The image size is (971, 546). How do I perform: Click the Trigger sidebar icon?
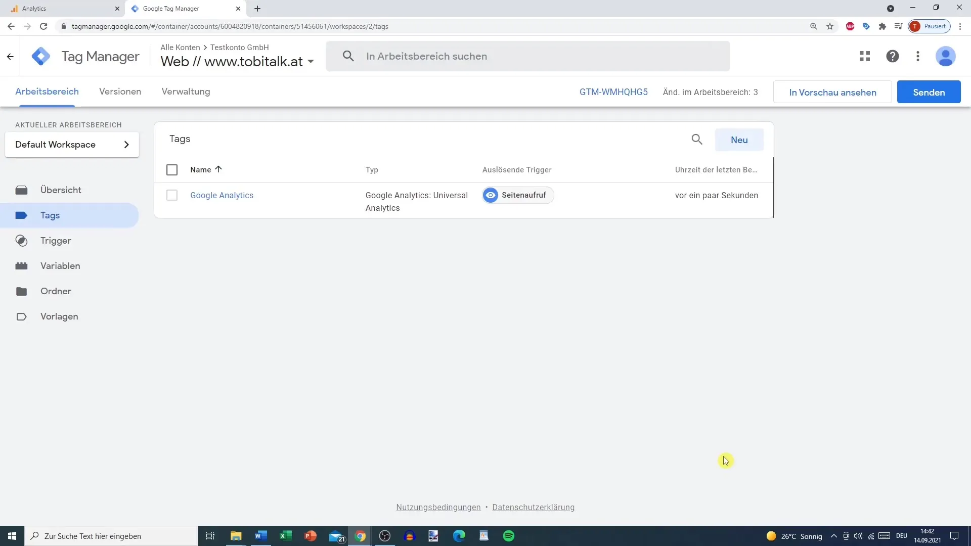21,241
